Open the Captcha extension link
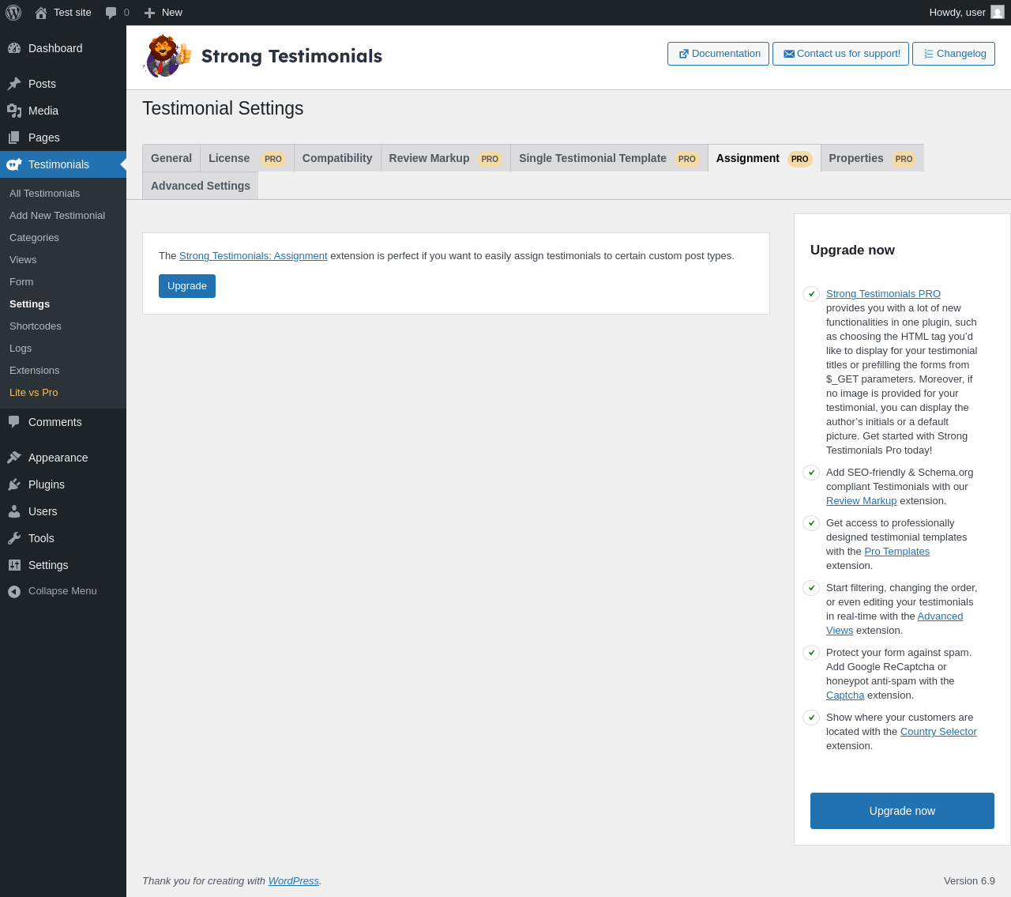Viewport: 1011px width, 897px height. (x=845, y=695)
